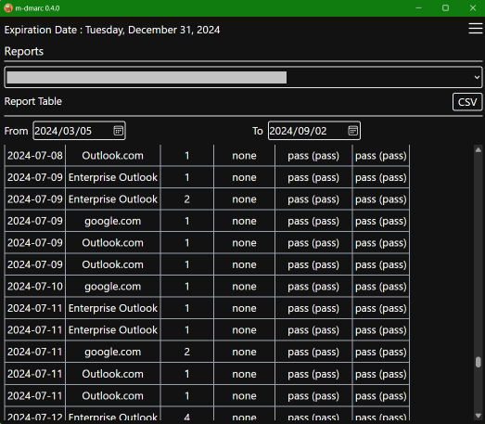Select Outlook.com in the 2024-07-08 row

point(112,155)
